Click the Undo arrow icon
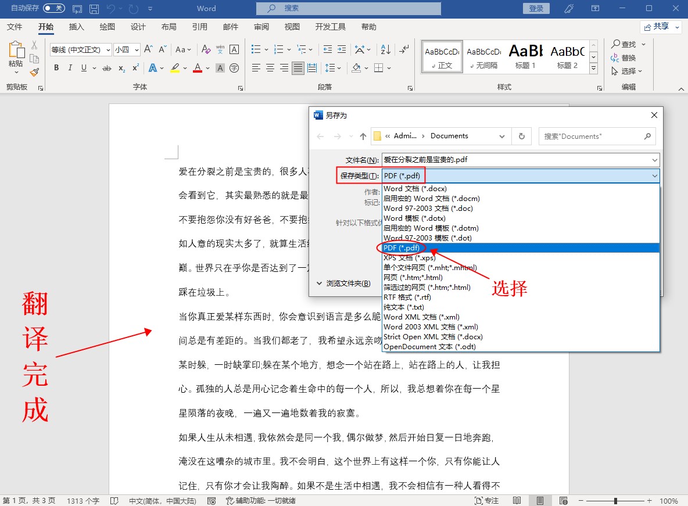 click(x=110, y=8)
